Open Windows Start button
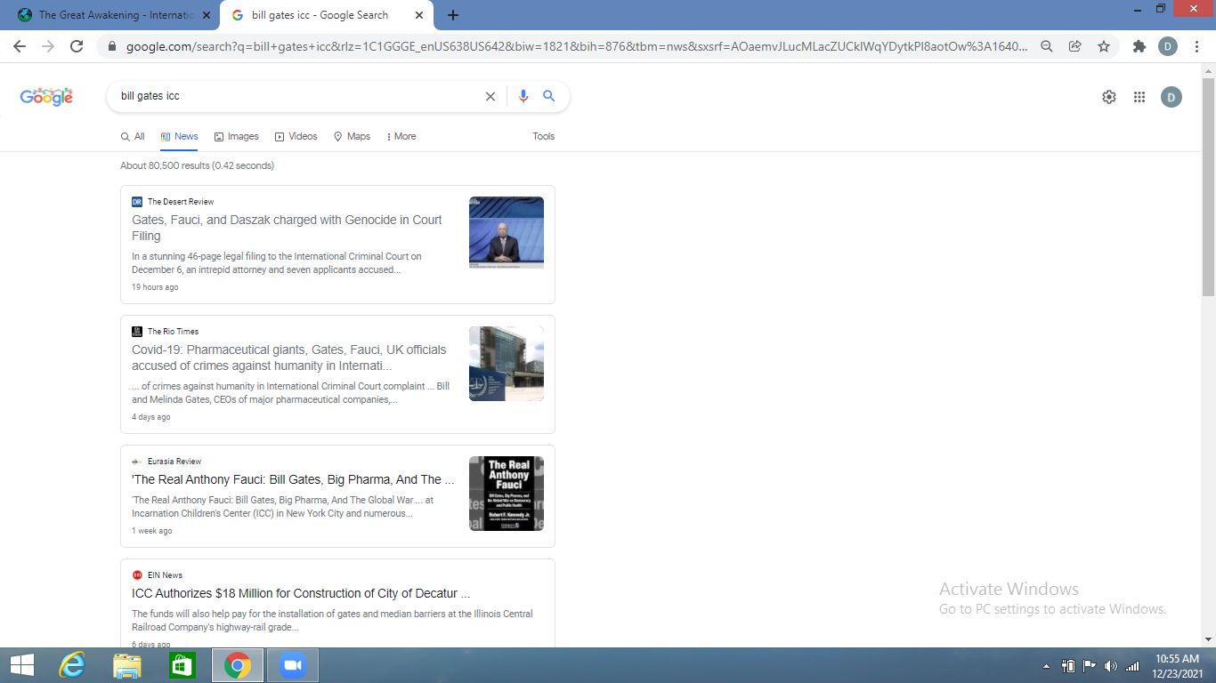Viewport: 1216px width, 683px height. [x=21, y=665]
